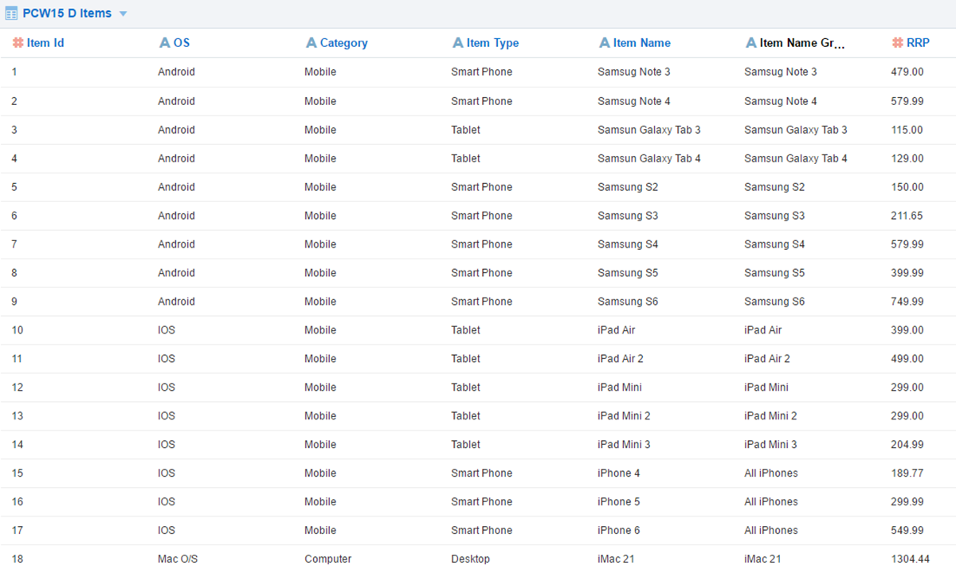Click the RRP value 479.00

pos(907,72)
